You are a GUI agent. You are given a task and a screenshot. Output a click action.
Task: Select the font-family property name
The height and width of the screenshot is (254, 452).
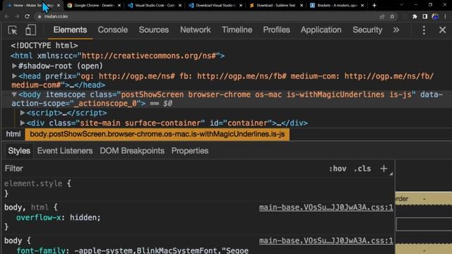coord(41,250)
